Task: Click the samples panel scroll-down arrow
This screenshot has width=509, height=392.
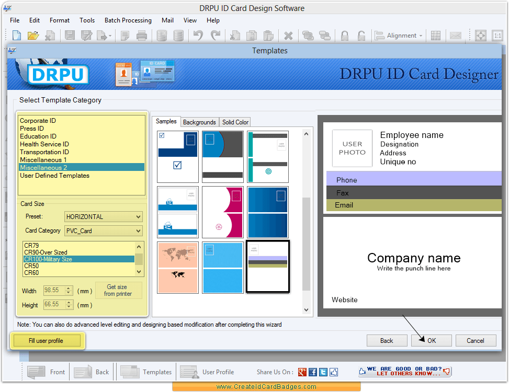Action: [306, 309]
